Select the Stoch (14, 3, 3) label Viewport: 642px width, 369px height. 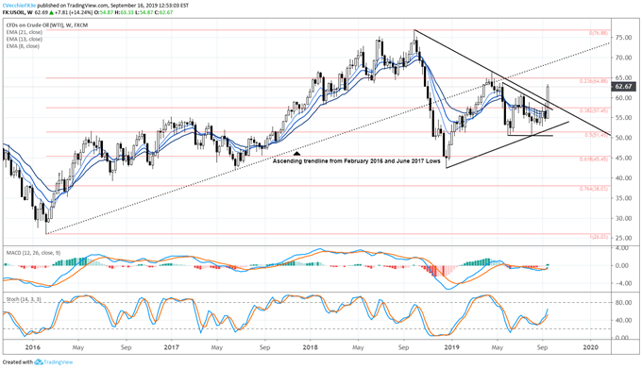click(24, 299)
